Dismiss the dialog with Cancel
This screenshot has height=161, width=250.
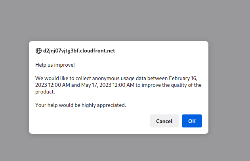[x=164, y=121]
